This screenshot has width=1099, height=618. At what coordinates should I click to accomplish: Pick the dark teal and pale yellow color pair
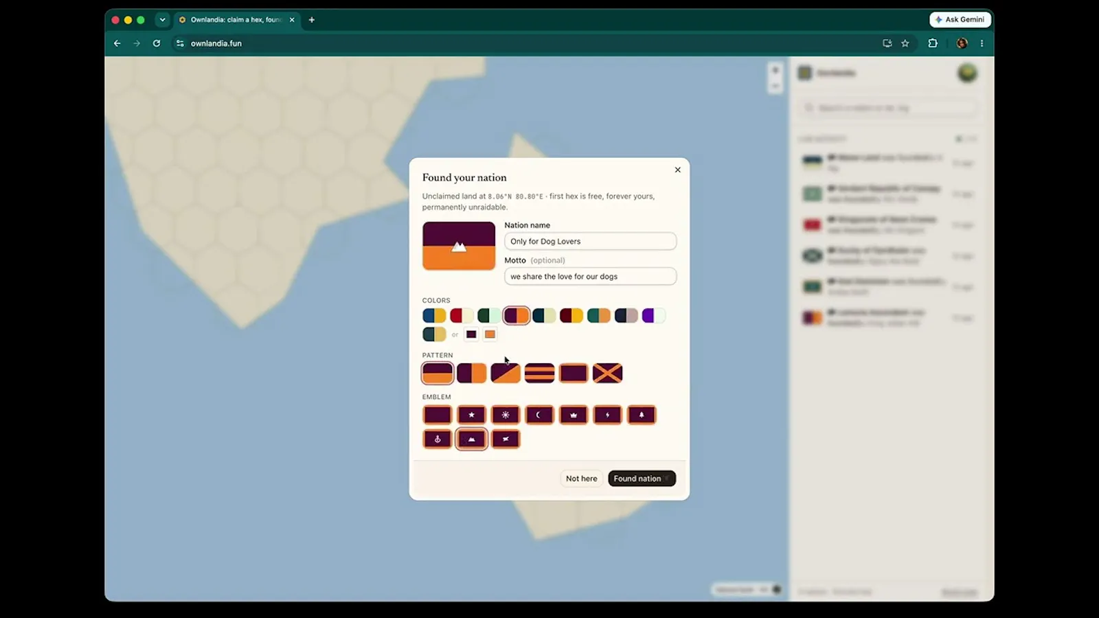(544, 316)
